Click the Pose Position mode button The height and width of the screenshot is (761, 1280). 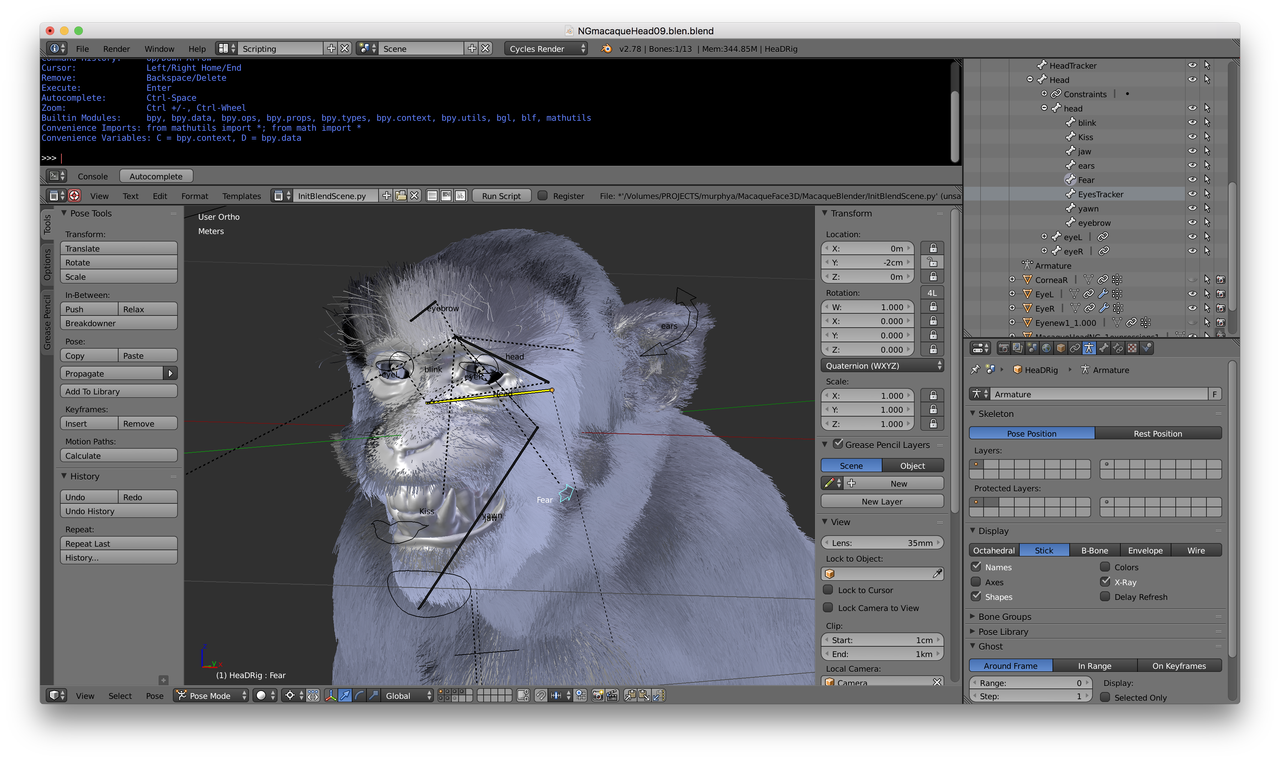coord(1031,433)
